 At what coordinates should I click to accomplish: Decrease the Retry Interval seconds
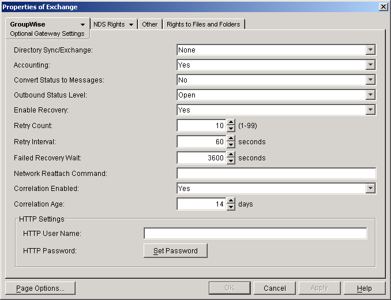[x=231, y=145]
